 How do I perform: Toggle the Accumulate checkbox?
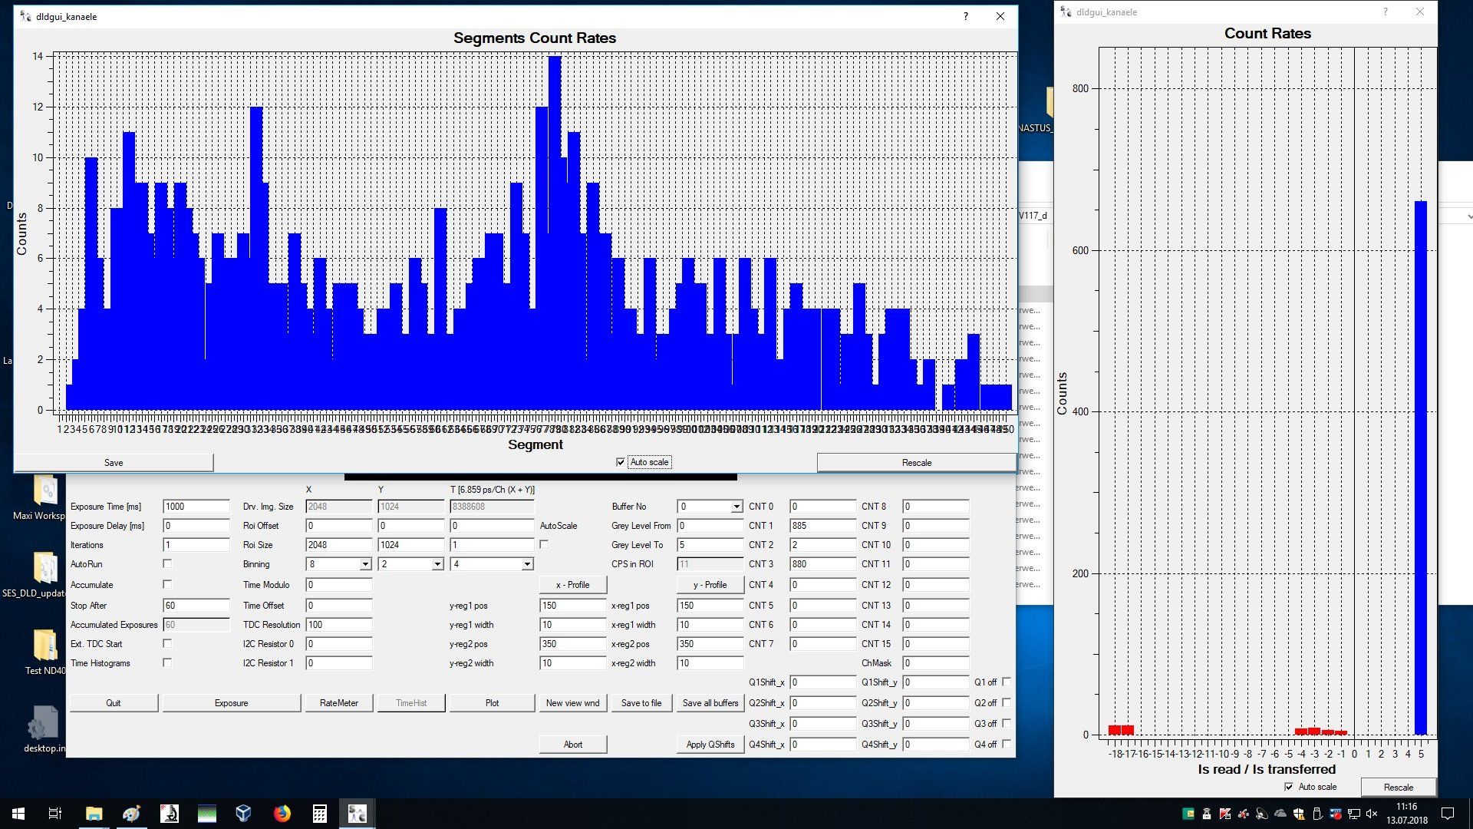[x=167, y=584]
